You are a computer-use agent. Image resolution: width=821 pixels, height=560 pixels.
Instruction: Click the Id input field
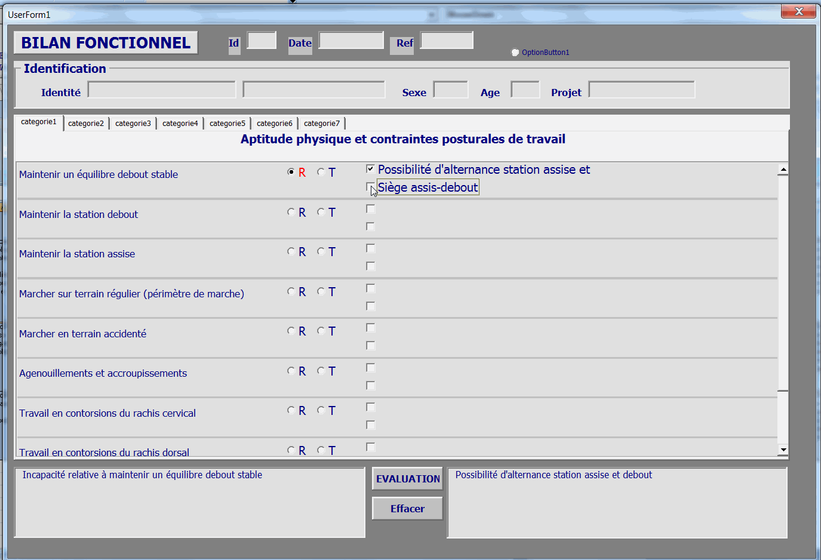click(x=262, y=41)
